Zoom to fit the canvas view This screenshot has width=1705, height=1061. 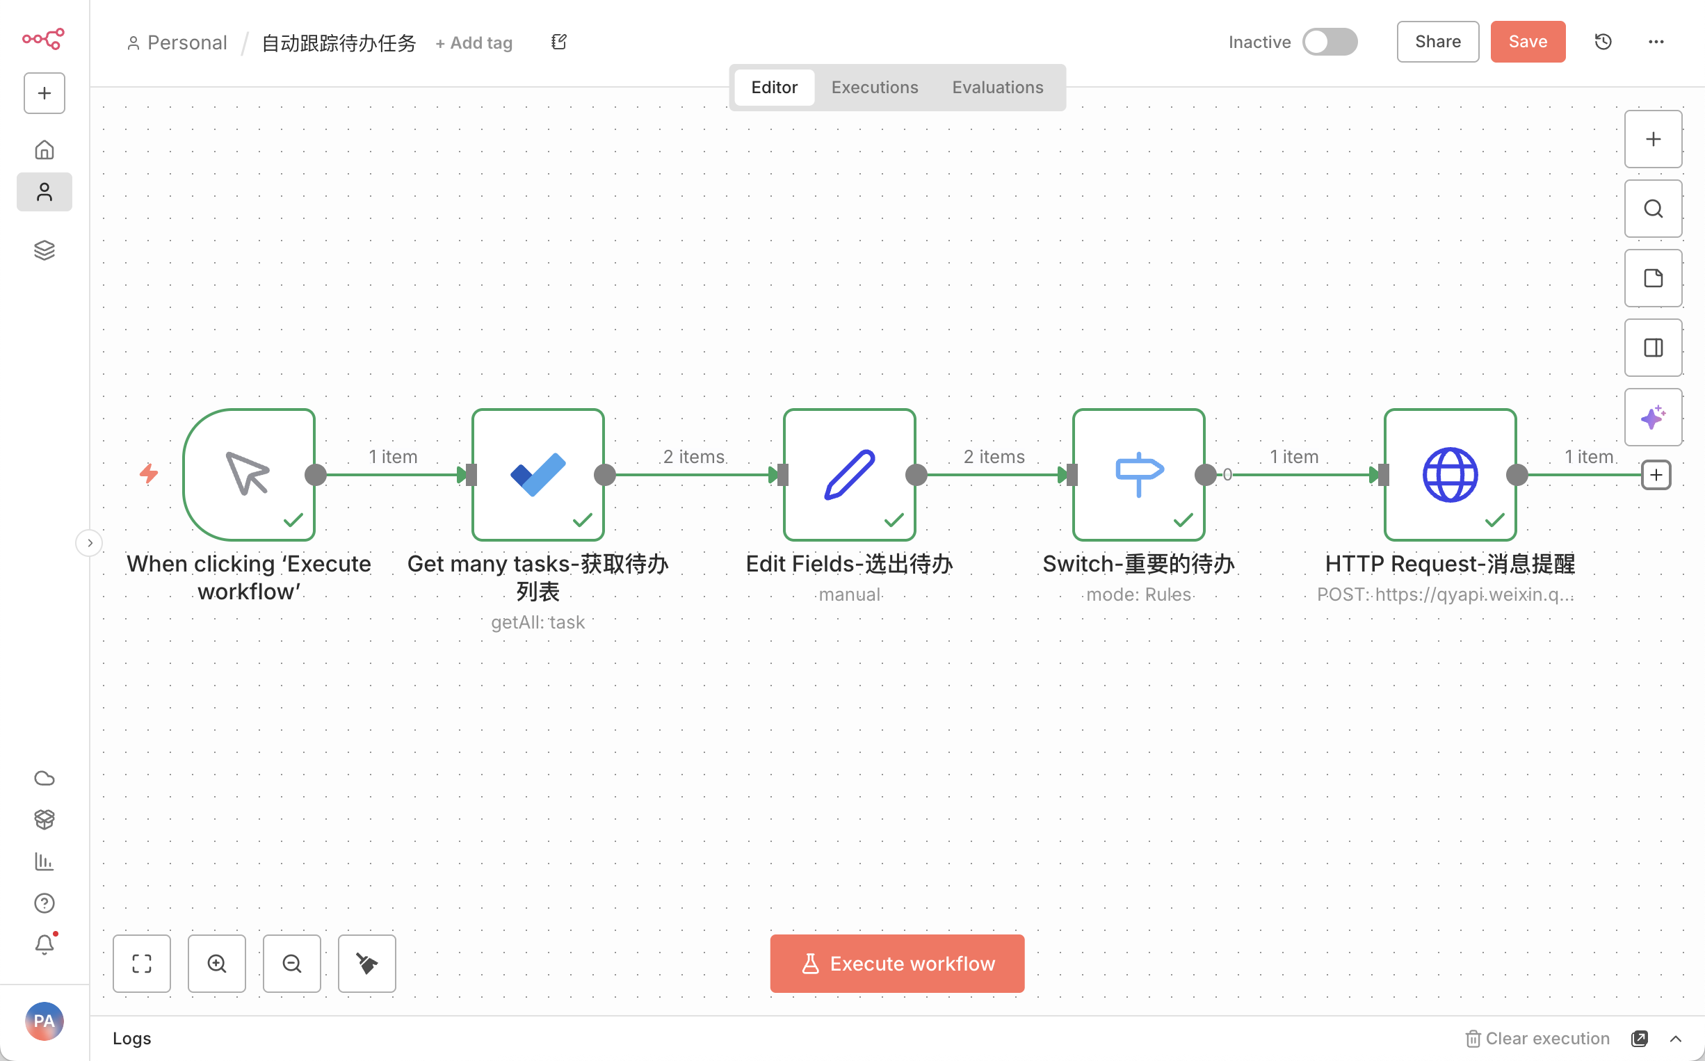142,963
